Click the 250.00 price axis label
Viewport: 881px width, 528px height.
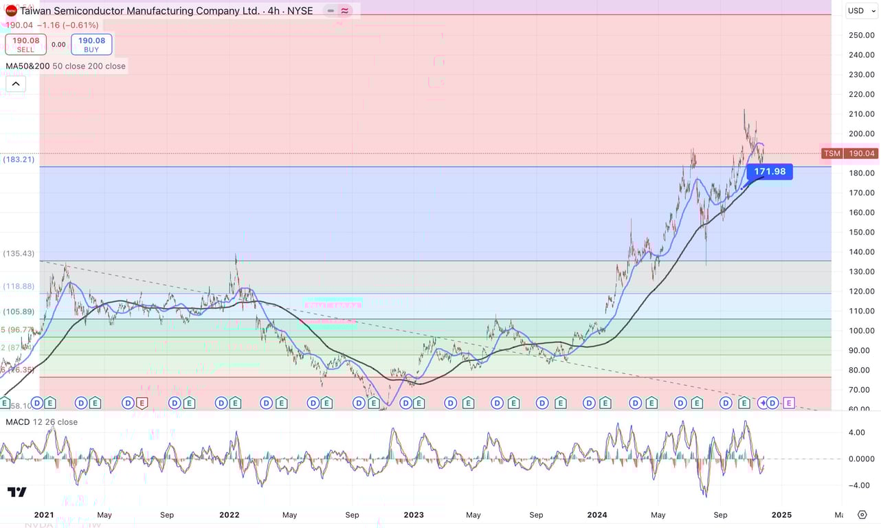[x=861, y=35]
